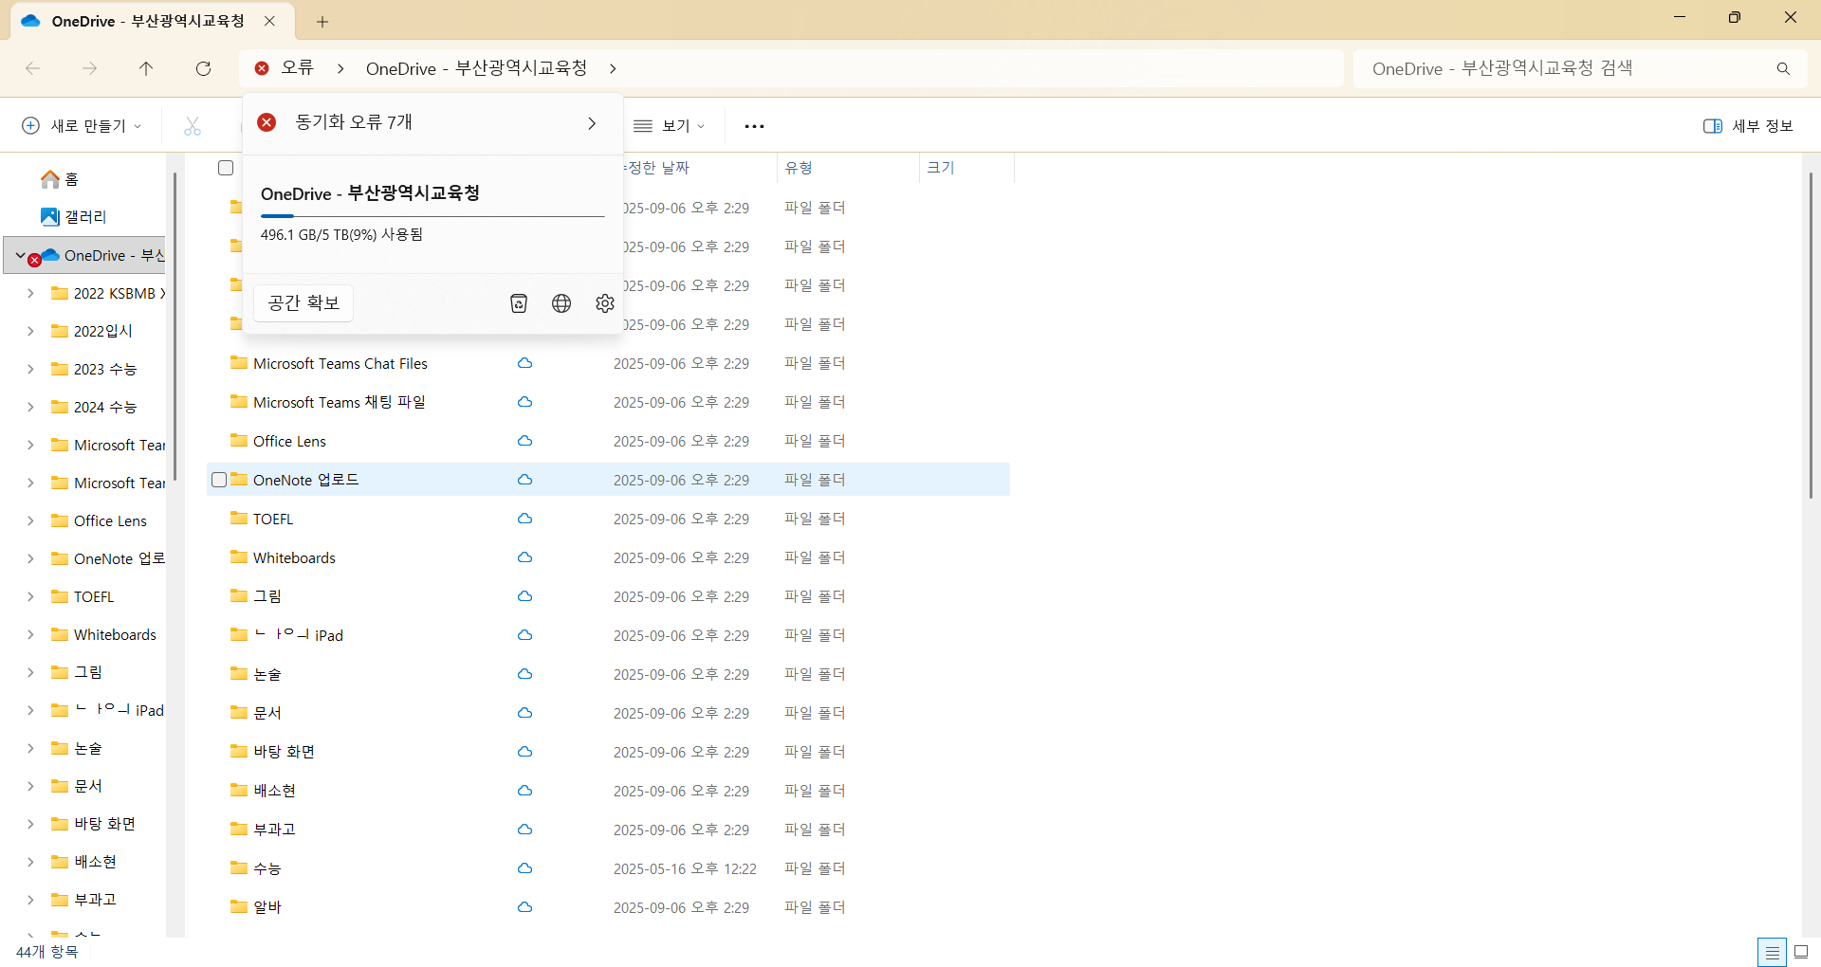Open OneDrive settings gear icon
Screen dimensions: 1821x967
tap(605, 303)
